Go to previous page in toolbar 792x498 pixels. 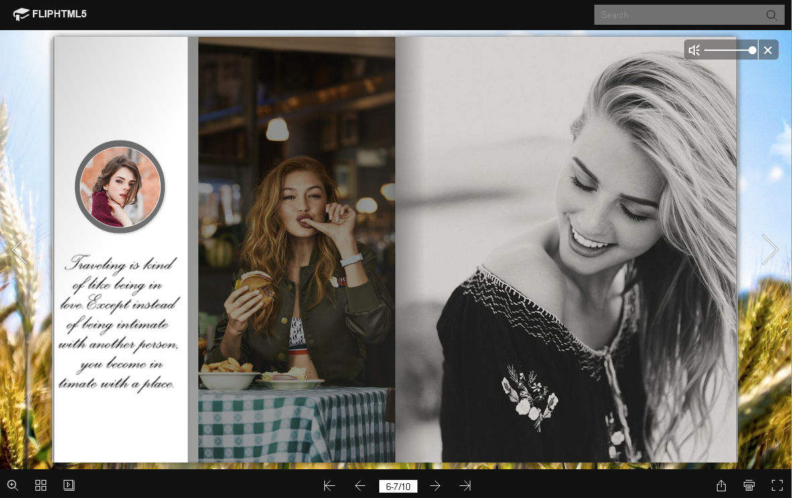pos(360,486)
